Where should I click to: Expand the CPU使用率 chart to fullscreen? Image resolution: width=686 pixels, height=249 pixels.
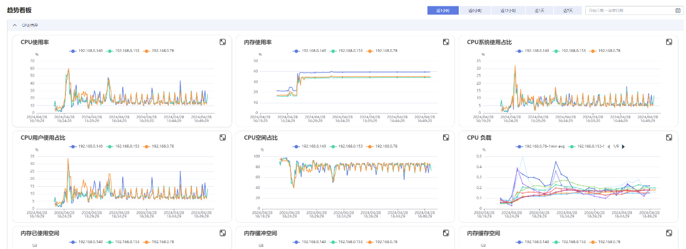222,42
